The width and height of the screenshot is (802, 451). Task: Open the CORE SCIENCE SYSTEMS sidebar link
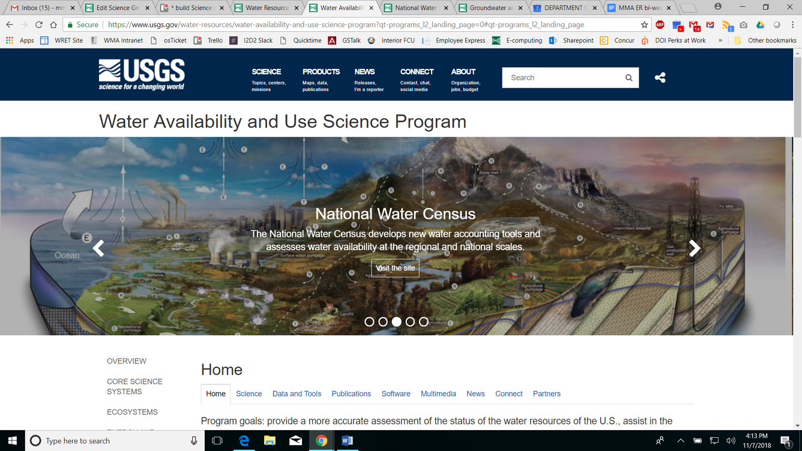[x=134, y=386]
